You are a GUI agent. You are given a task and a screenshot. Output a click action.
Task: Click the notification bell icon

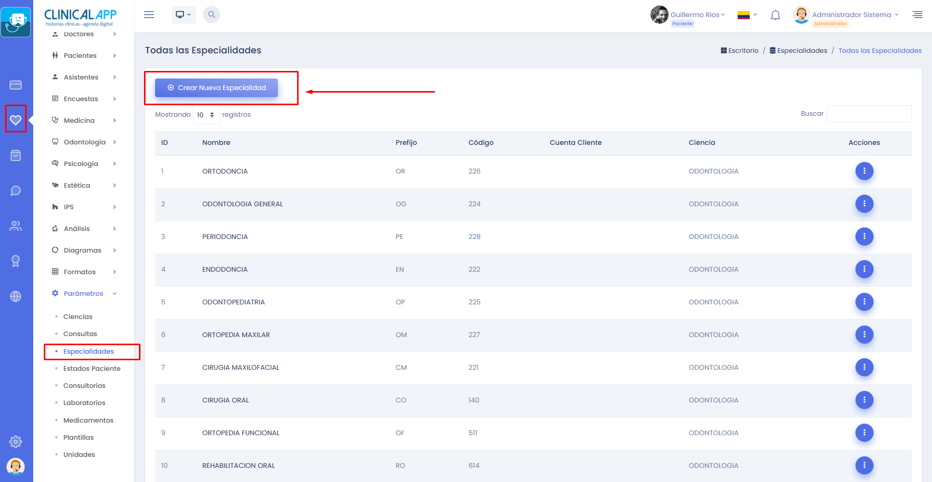click(775, 15)
